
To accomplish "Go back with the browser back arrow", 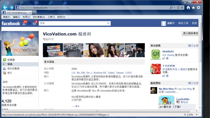I will 5,7.
